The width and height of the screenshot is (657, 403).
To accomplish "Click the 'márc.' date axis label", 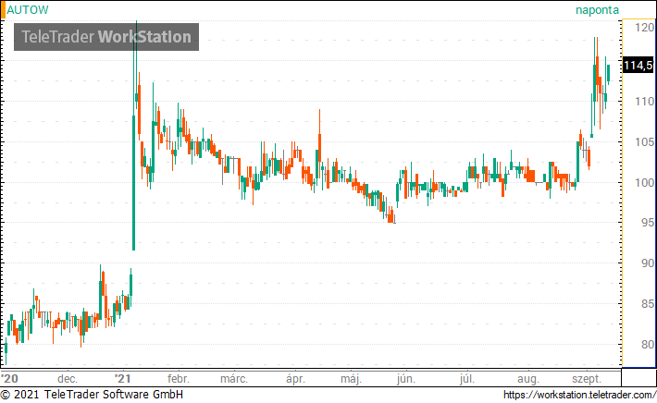I will (x=234, y=379).
